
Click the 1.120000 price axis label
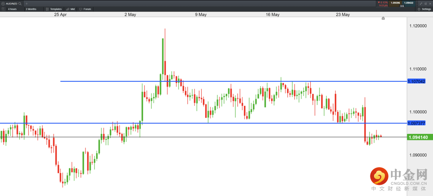point(419,26)
